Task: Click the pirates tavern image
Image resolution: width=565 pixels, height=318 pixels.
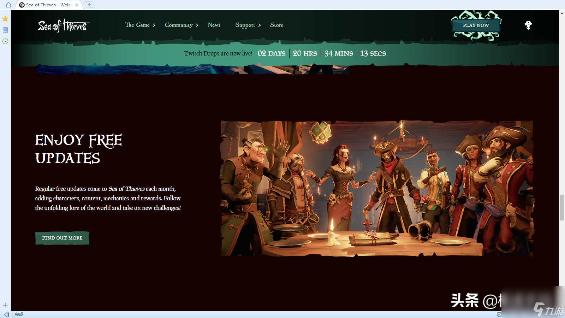Action: coord(377,189)
